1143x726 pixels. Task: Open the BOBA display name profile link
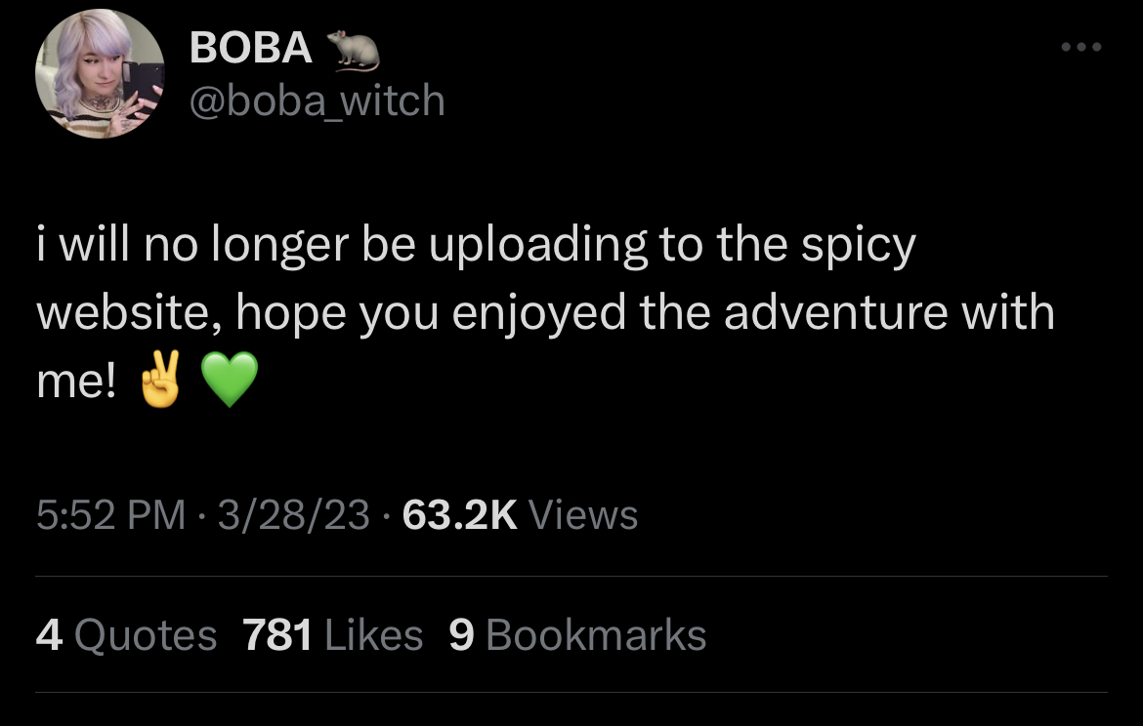(251, 48)
